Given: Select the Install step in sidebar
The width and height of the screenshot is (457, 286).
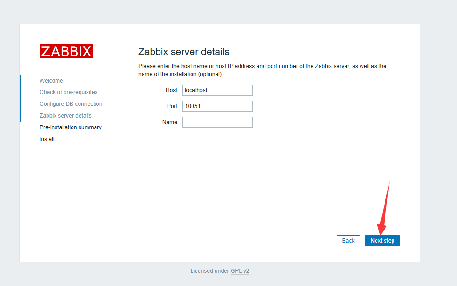Looking at the screenshot, I should [47, 139].
